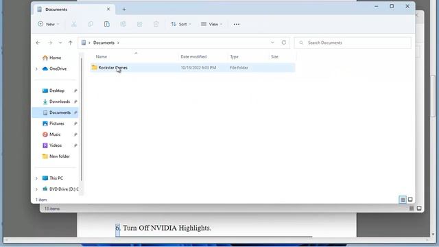Select the Documents tab
This screenshot has width=439, height=247.
click(73, 9)
